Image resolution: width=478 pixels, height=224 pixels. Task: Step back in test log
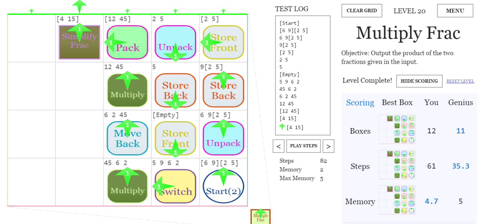279,146
